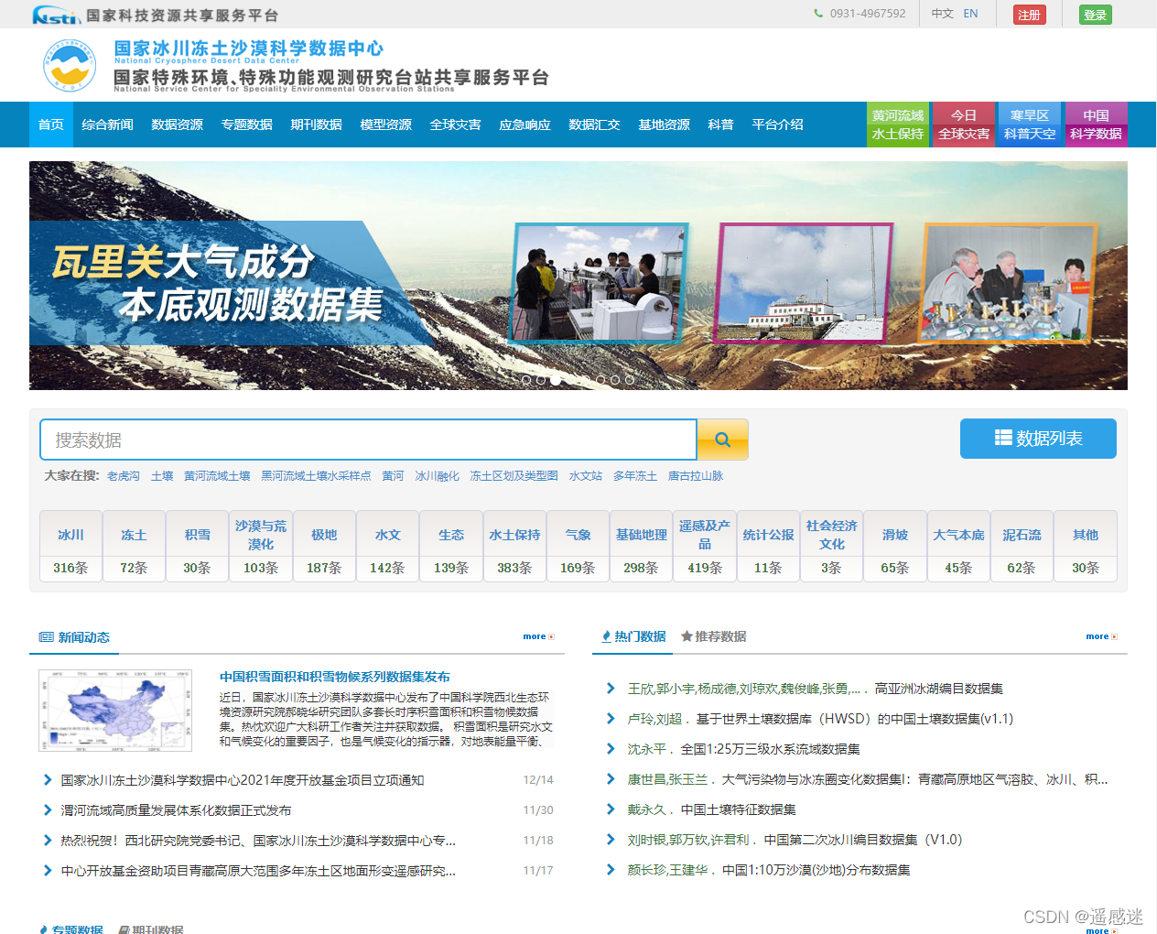This screenshot has height=934, width=1157.
Task: Click the 唐古拉山脉 search tag
Action: coord(696,476)
